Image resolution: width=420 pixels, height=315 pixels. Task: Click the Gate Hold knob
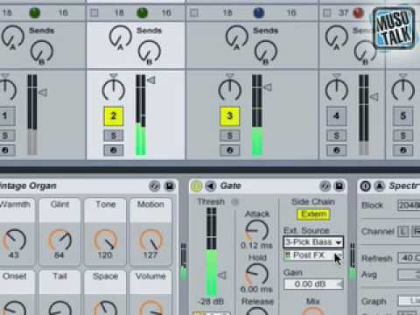tap(256, 274)
